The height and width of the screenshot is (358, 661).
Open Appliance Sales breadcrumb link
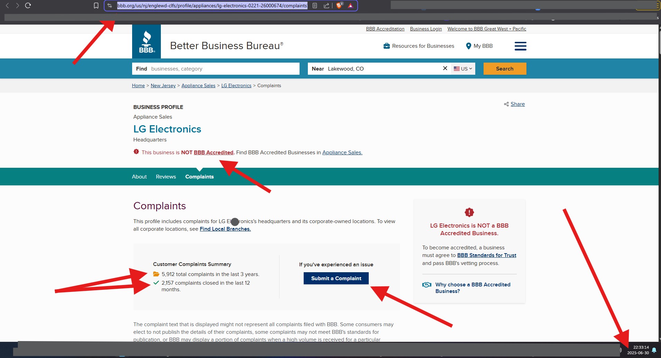click(x=198, y=85)
